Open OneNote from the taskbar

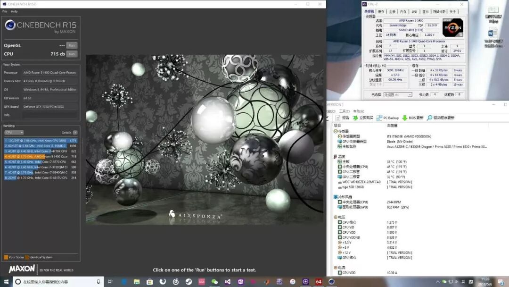pos(240,282)
